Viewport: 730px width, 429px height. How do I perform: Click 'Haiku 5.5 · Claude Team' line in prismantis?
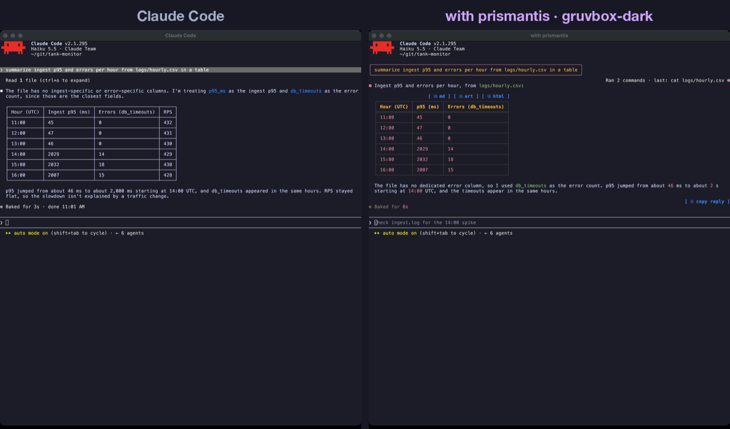[432, 49]
